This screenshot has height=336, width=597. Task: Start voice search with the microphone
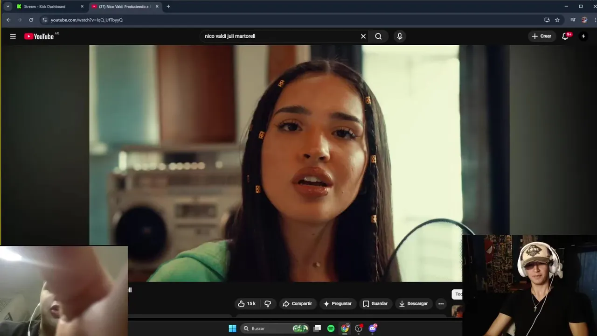coord(400,36)
